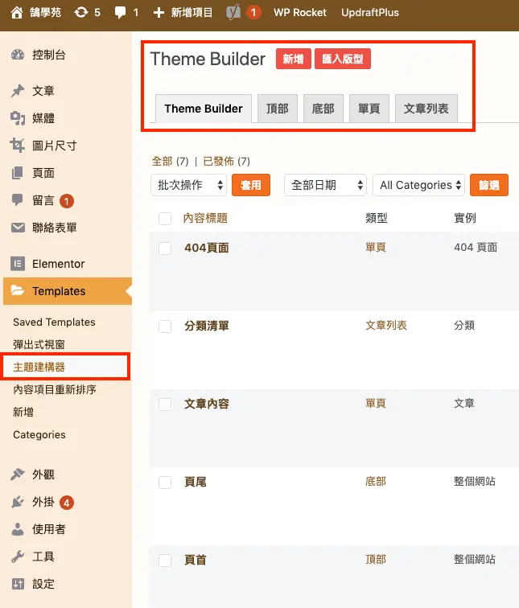
Task: Click the envelope contact form icon
Action: 18,228
